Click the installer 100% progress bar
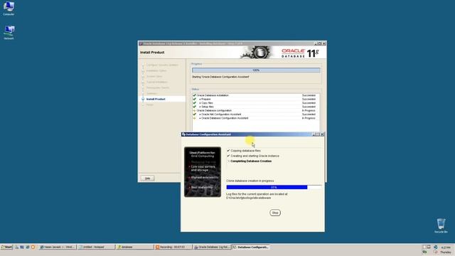Image resolution: width=455 pixels, height=256 pixels. pos(256,70)
